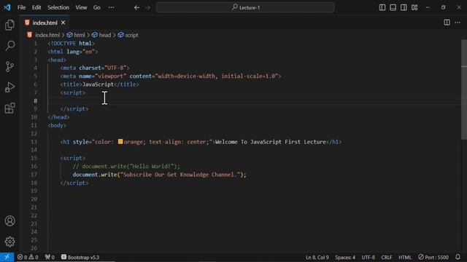
Task: Click the h1 Welcome To JavaScript text
Action: point(271,142)
